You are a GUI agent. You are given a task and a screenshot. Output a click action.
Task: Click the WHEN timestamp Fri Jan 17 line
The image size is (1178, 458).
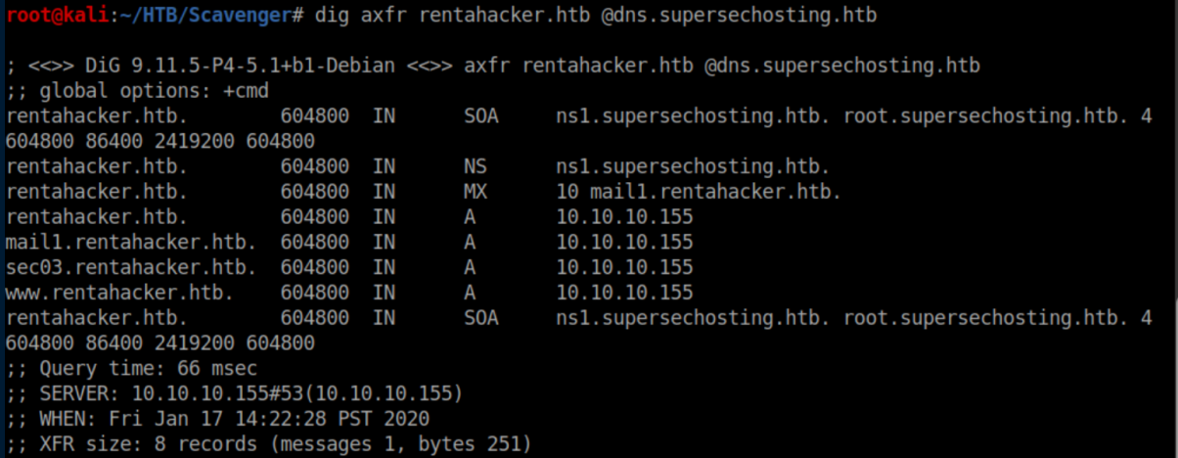[217, 420]
